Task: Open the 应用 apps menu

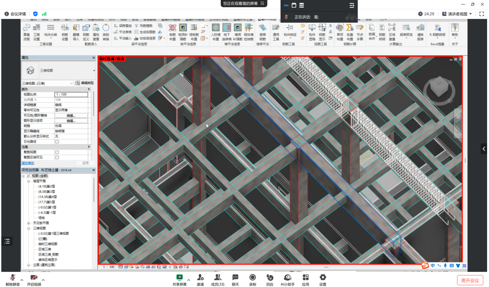Action: (x=305, y=280)
